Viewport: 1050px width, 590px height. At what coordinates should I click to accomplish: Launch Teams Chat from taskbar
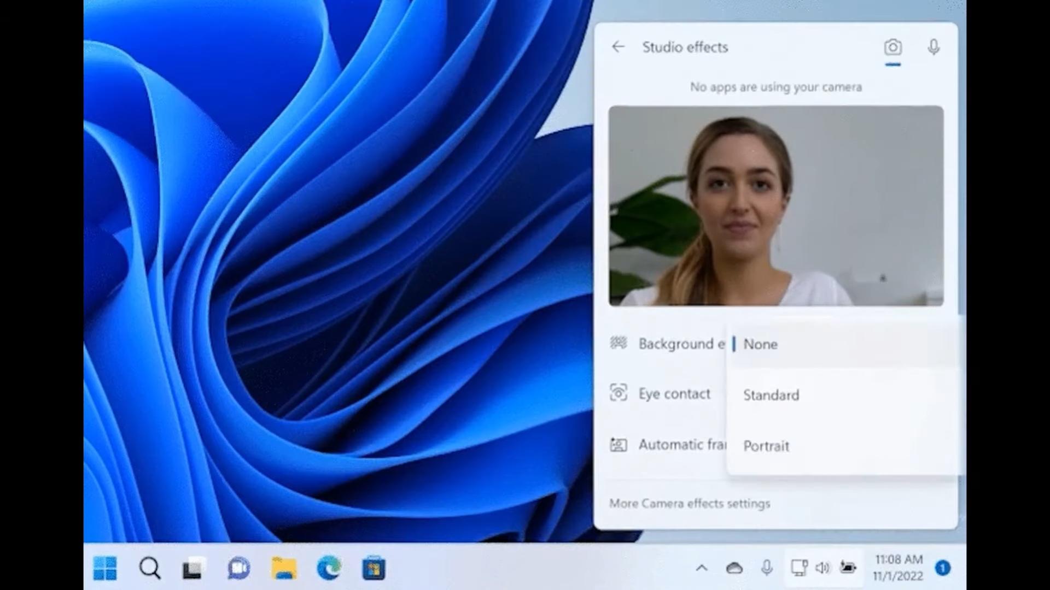coord(239,569)
